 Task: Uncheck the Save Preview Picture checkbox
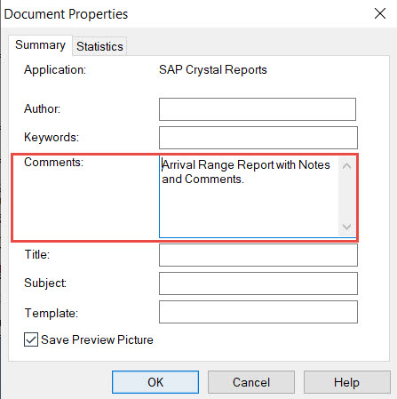(31, 339)
